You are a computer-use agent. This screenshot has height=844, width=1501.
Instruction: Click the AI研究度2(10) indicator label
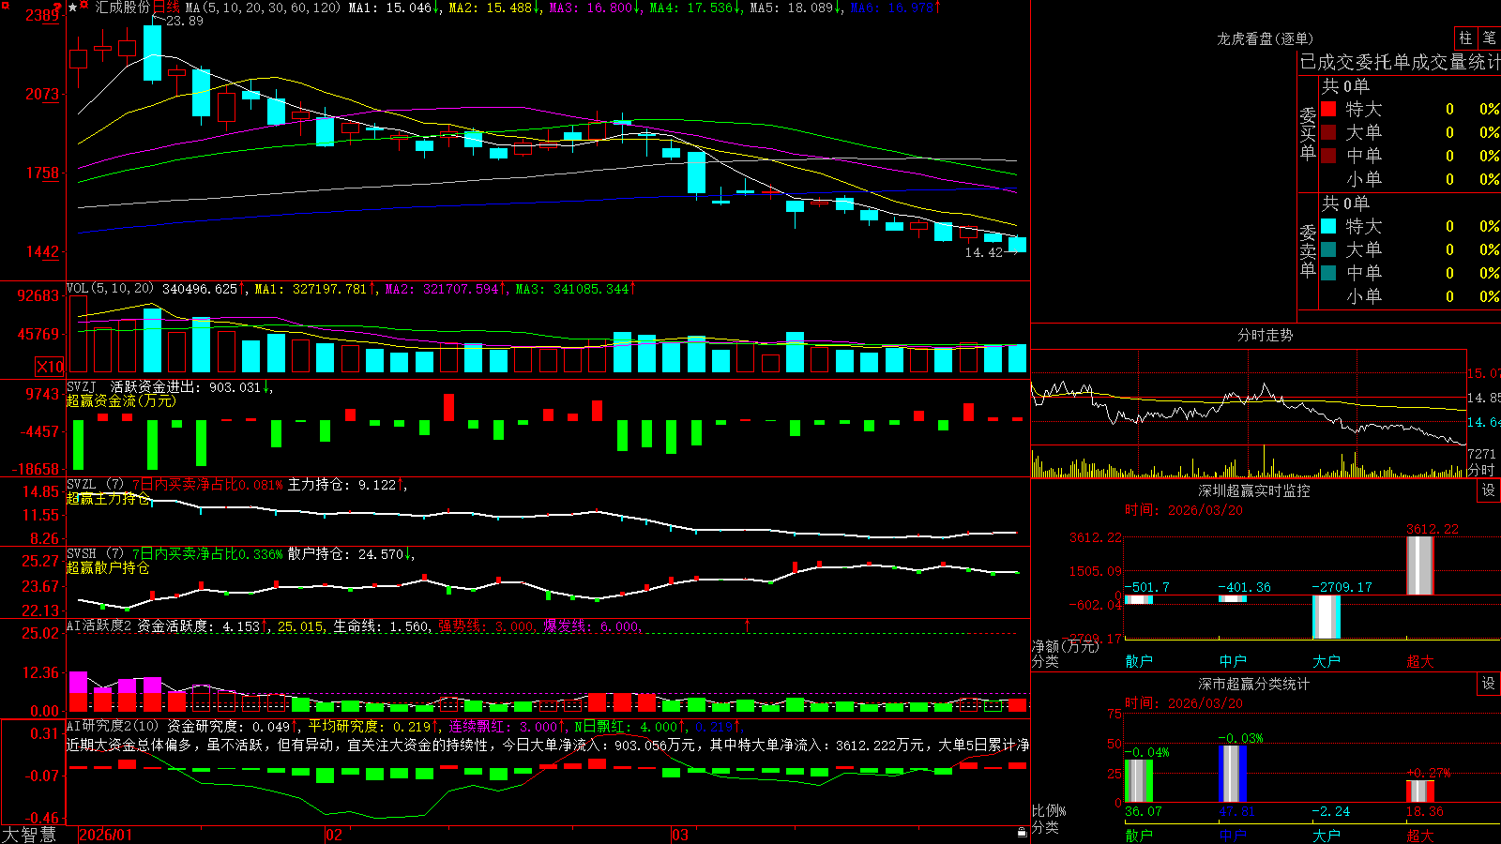[113, 726]
